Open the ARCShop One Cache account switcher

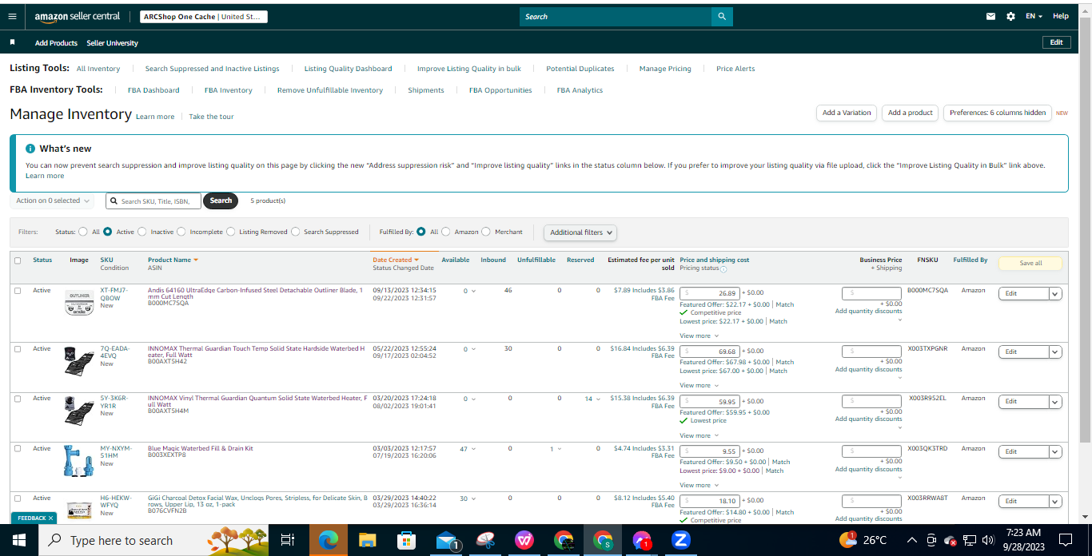203,16
